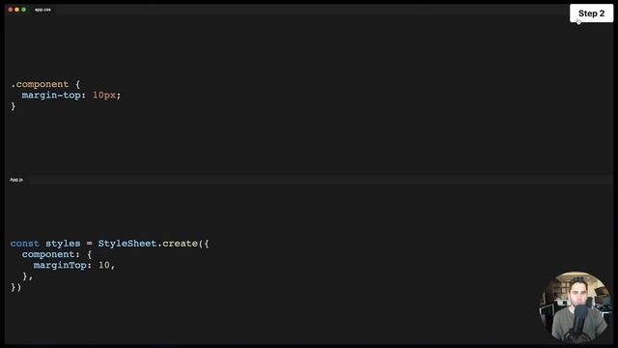Click the presenter webcam circle
Image resolution: width=618 pixels, height=348 pixels.
576,306
